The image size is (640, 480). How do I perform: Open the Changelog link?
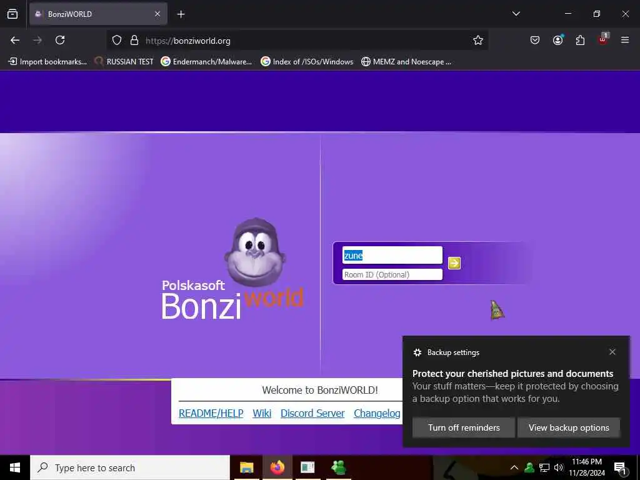(377, 413)
